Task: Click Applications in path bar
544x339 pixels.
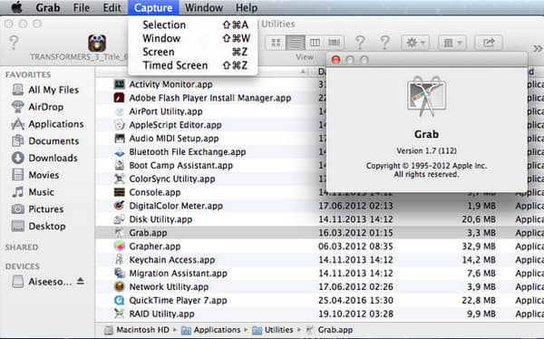Action: pyautogui.click(x=210, y=330)
